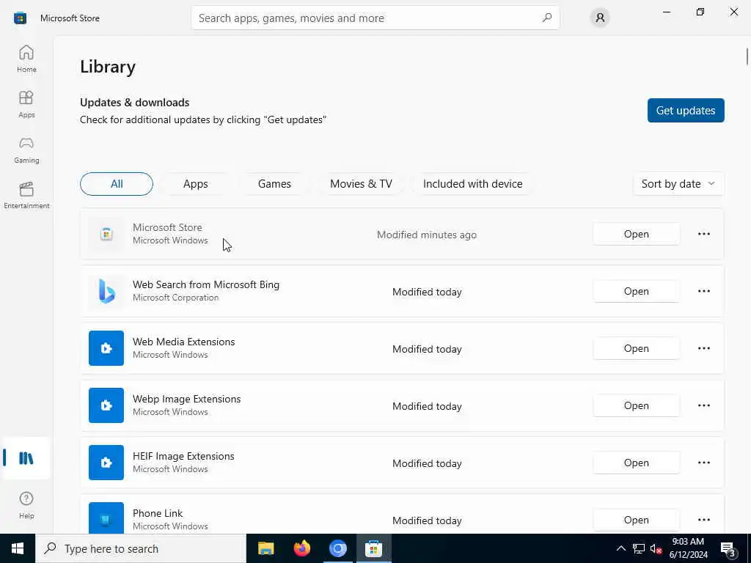Click 'Modified minutes ago' text
The height and width of the screenshot is (563, 751).
point(427,235)
